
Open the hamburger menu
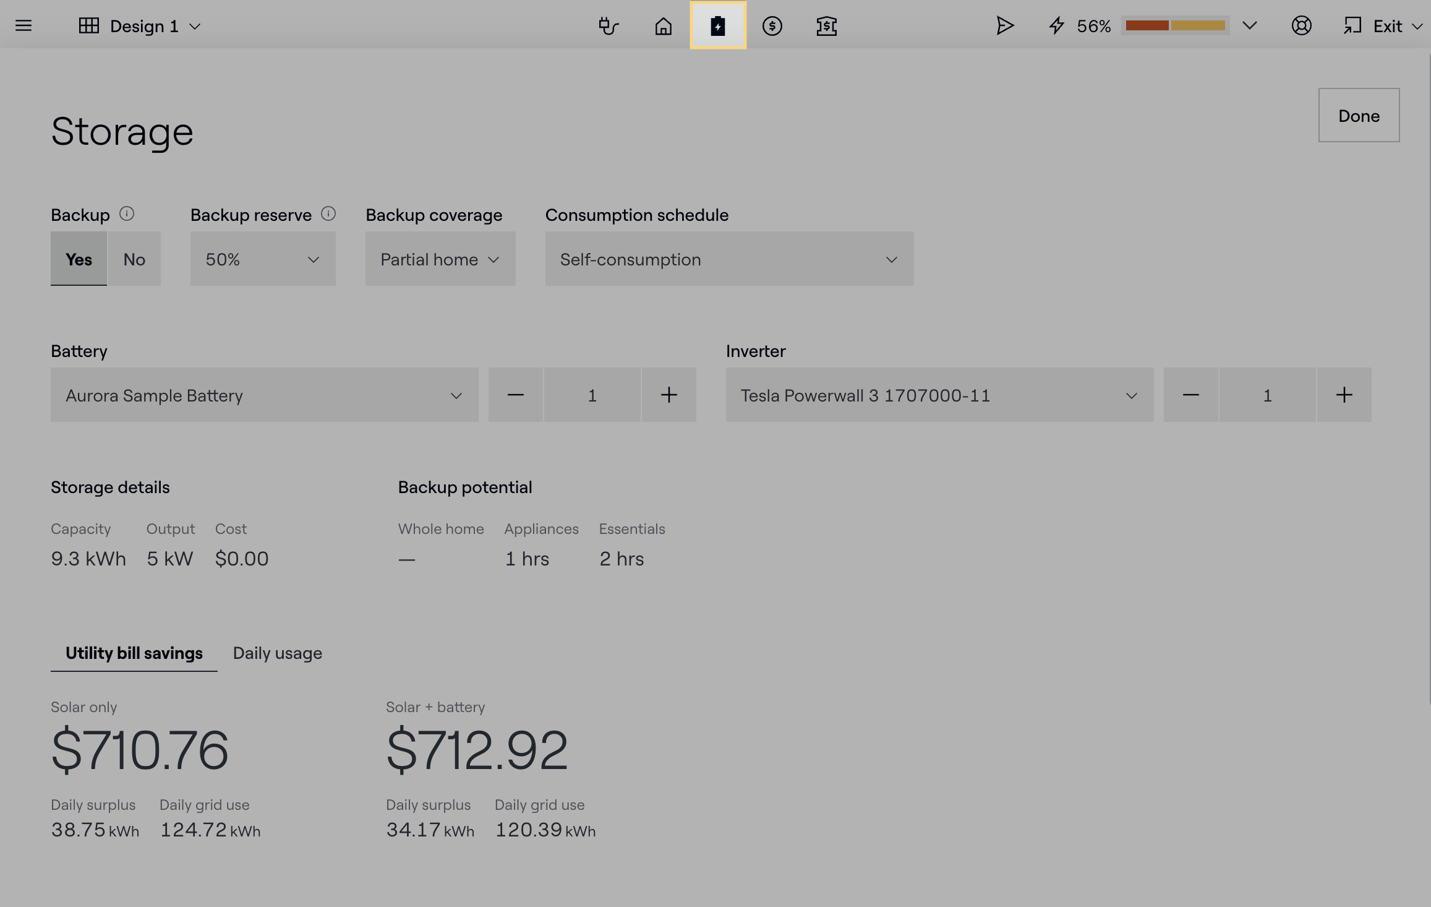(x=23, y=25)
